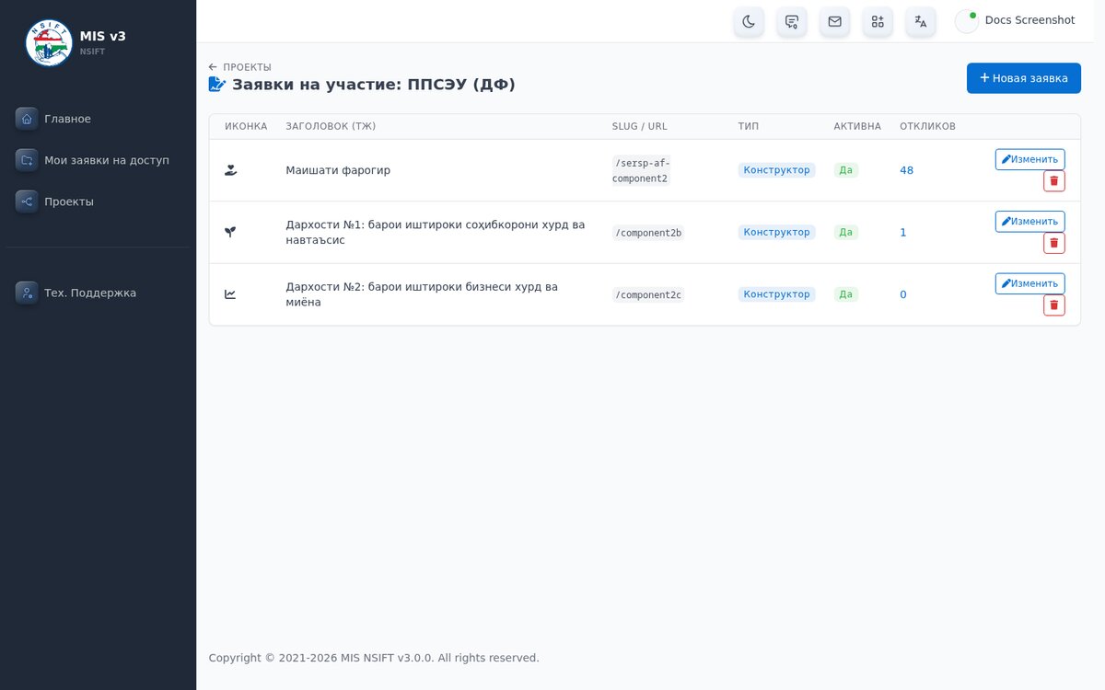Delete Дархости №2 row with trash icon

coord(1053,305)
